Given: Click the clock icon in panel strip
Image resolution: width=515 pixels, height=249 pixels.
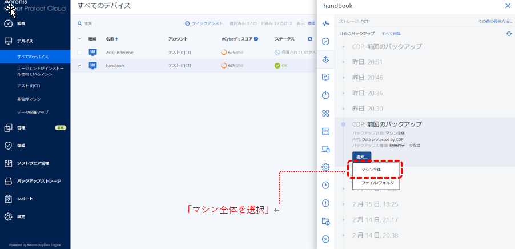Looking at the screenshot, I should [325, 185].
